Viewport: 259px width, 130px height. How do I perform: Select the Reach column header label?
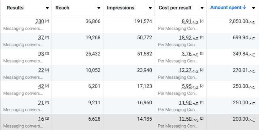coord(62,8)
